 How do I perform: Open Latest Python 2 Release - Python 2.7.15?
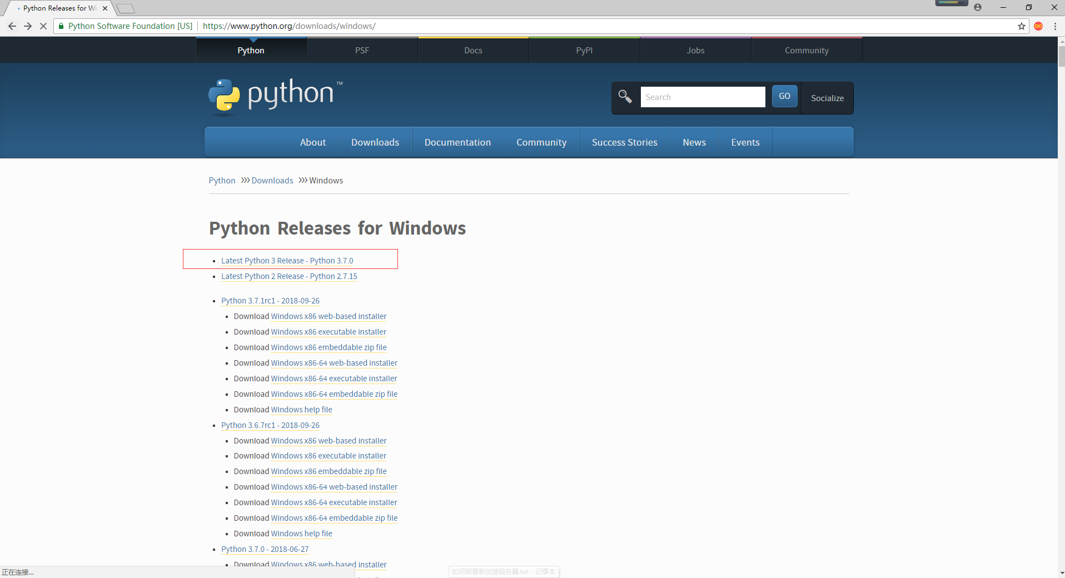[x=289, y=276]
